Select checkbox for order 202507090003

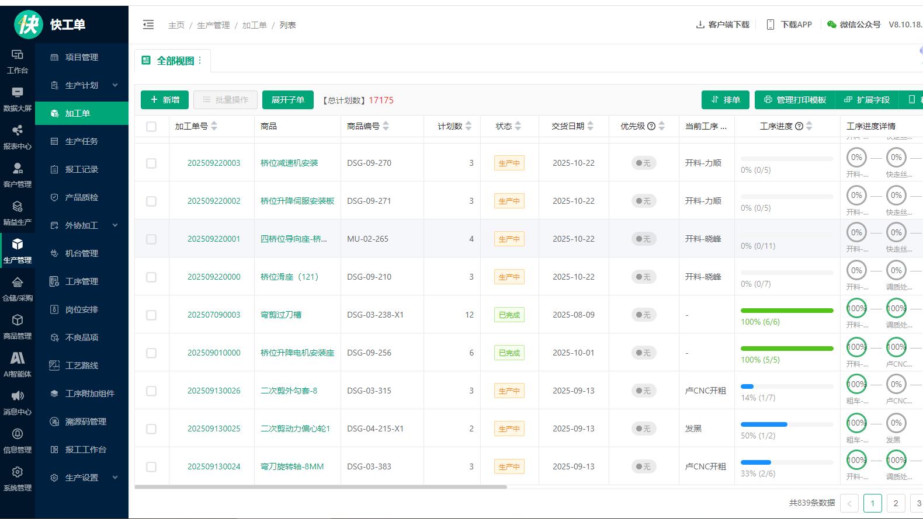pyautogui.click(x=151, y=315)
